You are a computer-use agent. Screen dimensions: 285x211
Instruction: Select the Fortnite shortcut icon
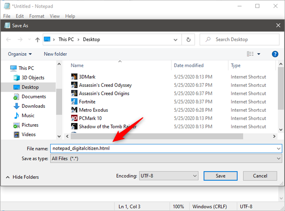click(74, 102)
